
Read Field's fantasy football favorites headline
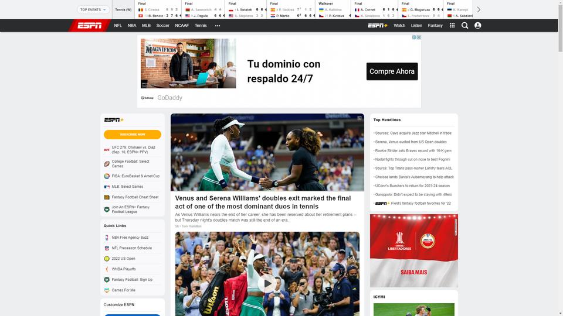421,203
